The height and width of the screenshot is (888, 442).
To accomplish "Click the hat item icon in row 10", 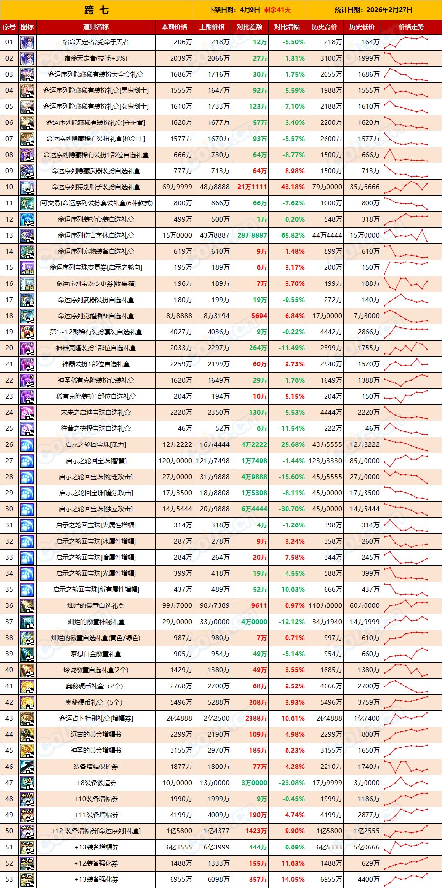I will (27, 187).
